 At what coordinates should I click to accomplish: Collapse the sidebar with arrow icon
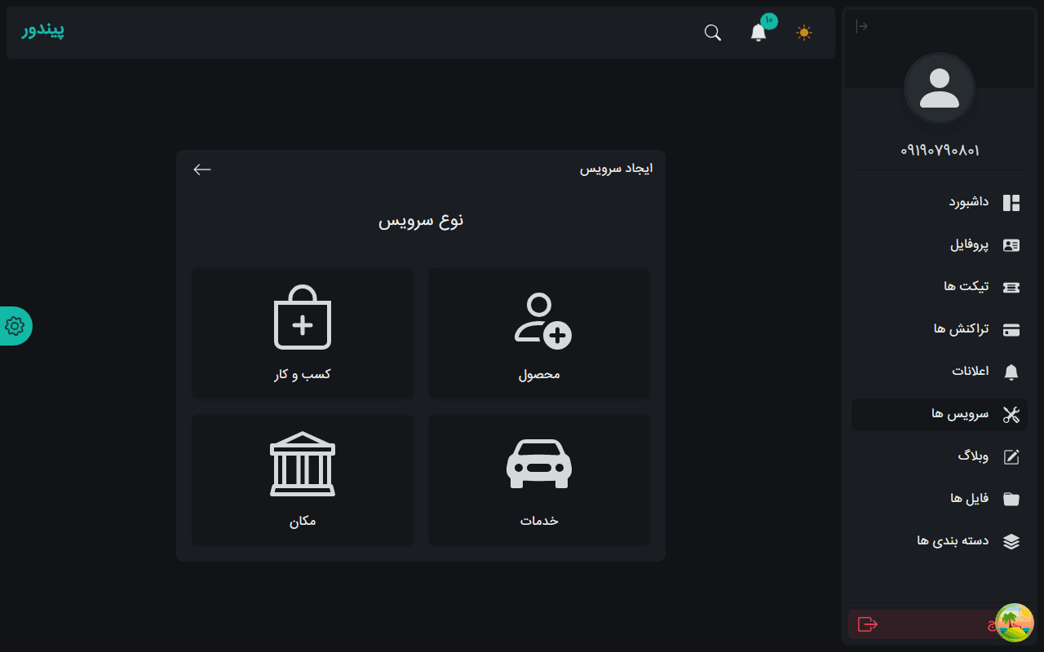pos(861,26)
